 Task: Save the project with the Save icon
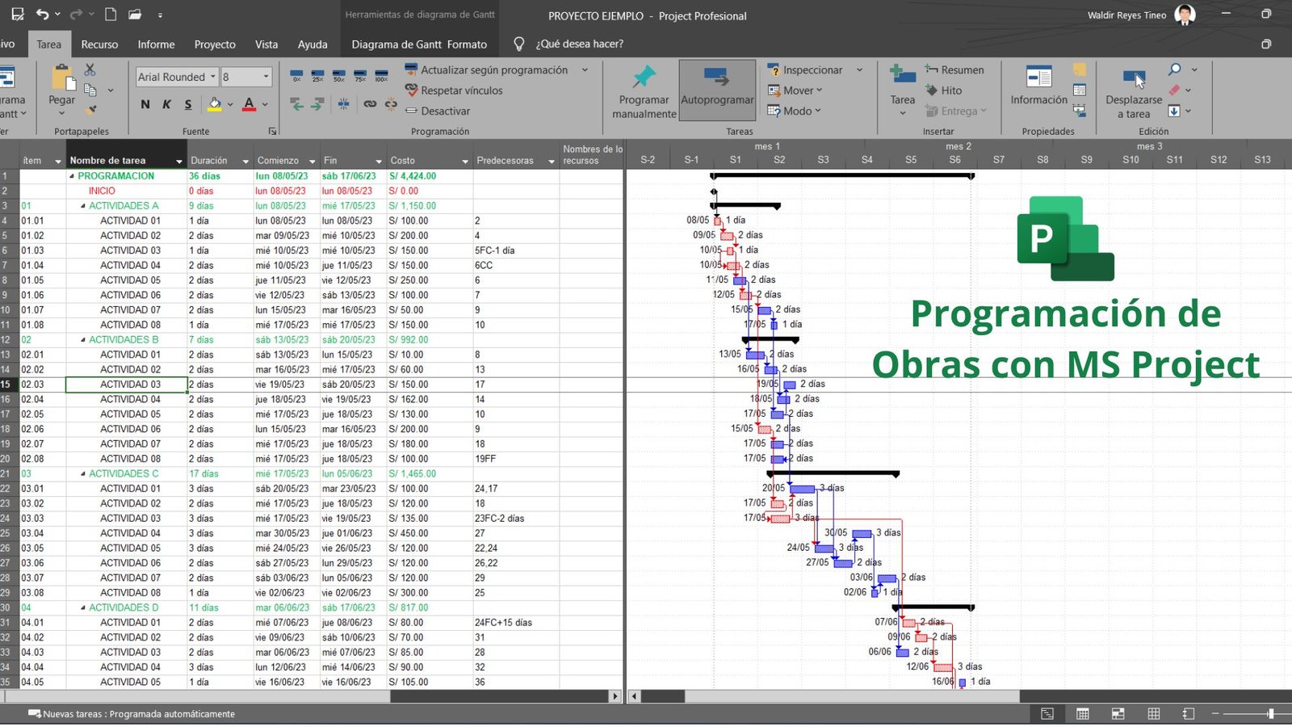tap(17, 15)
